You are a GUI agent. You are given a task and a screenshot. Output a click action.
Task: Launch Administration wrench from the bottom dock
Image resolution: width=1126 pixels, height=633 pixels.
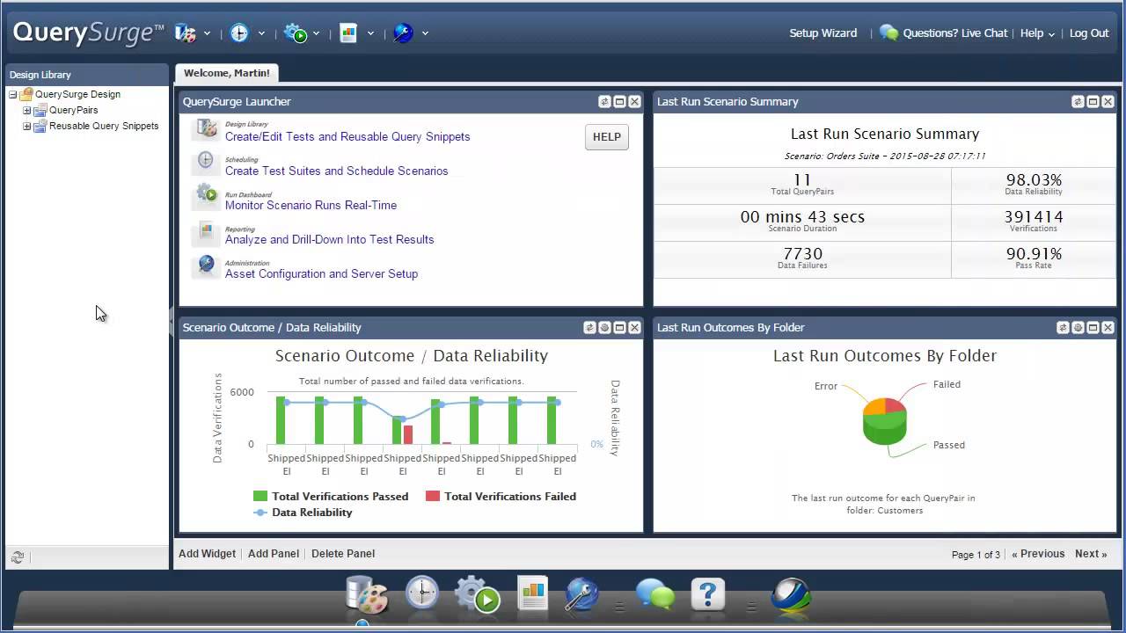coord(581,595)
